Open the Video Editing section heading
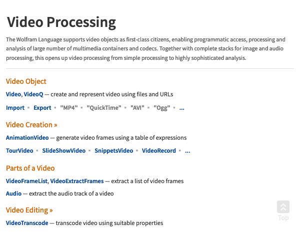The image size is (300, 233). tap(29, 210)
